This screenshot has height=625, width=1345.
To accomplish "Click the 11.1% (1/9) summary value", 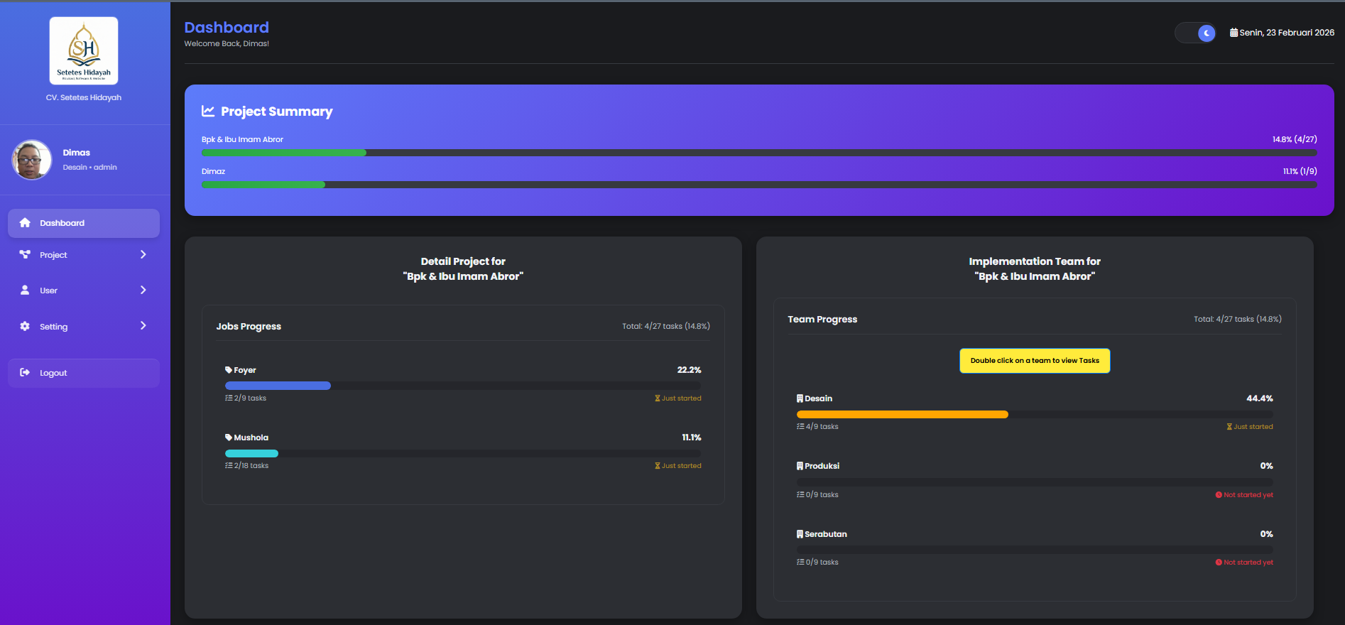I will [1300, 171].
